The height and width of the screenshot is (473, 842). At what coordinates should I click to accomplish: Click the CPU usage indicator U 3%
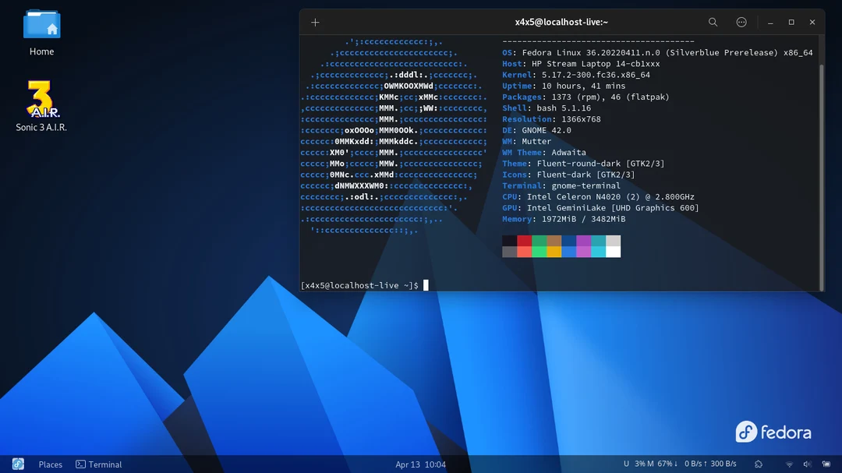[633, 464]
